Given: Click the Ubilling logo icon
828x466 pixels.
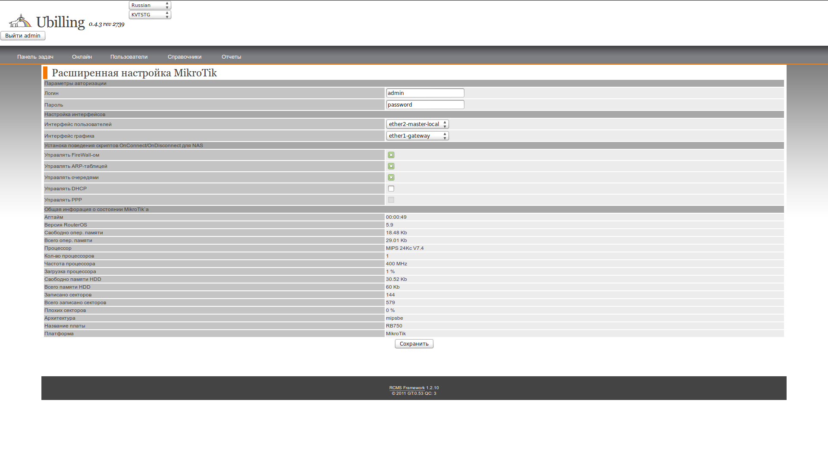Looking at the screenshot, I should tap(20, 21).
